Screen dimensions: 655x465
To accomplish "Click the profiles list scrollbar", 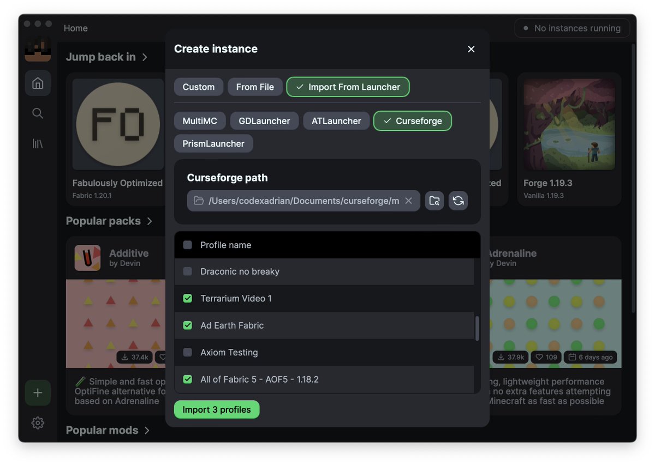I will coord(477,328).
